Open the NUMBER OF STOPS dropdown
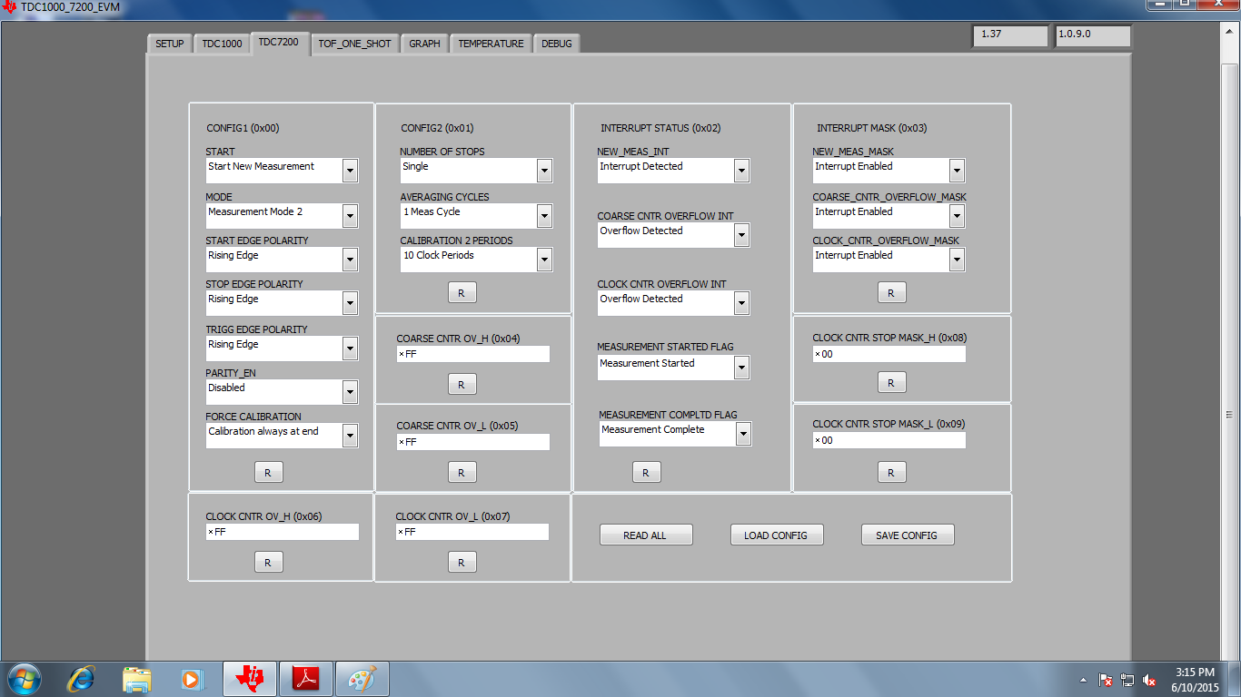Image resolution: width=1241 pixels, height=697 pixels. pyautogui.click(x=543, y=170)
